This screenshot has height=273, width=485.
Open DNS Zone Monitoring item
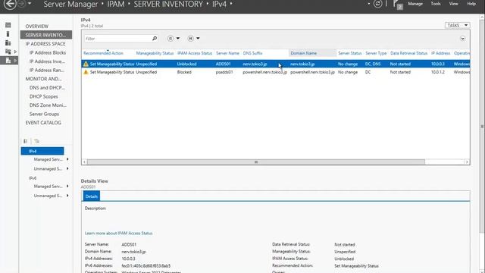(48, 105)
